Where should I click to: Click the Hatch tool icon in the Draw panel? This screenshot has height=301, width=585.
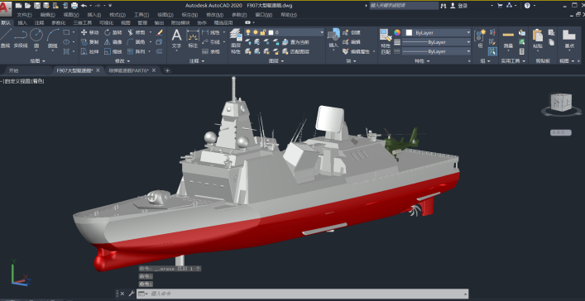pyautogui.click(x=66, y=51)
